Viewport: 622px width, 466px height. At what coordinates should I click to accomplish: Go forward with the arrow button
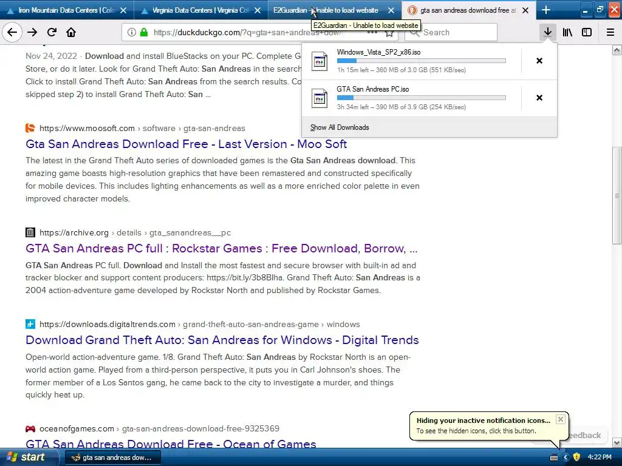point(32,33)
